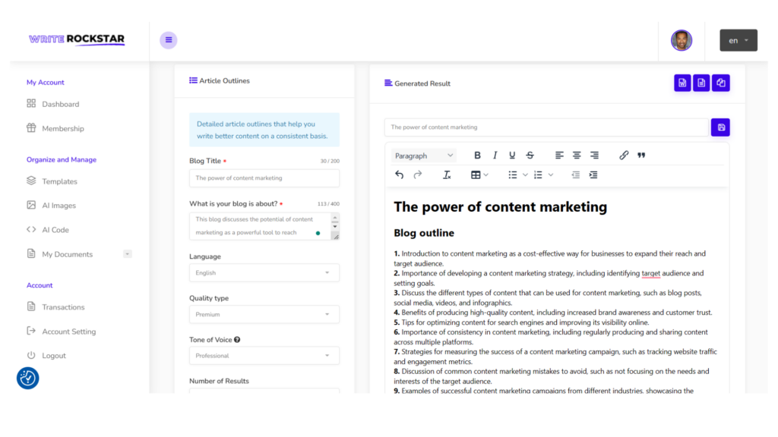Open the Paragraph style dropdown

pyautogui.click(x=424, y=156)
